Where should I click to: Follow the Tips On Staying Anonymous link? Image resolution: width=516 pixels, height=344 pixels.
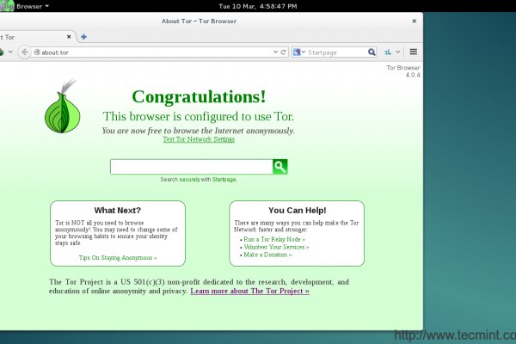point(118,257)
